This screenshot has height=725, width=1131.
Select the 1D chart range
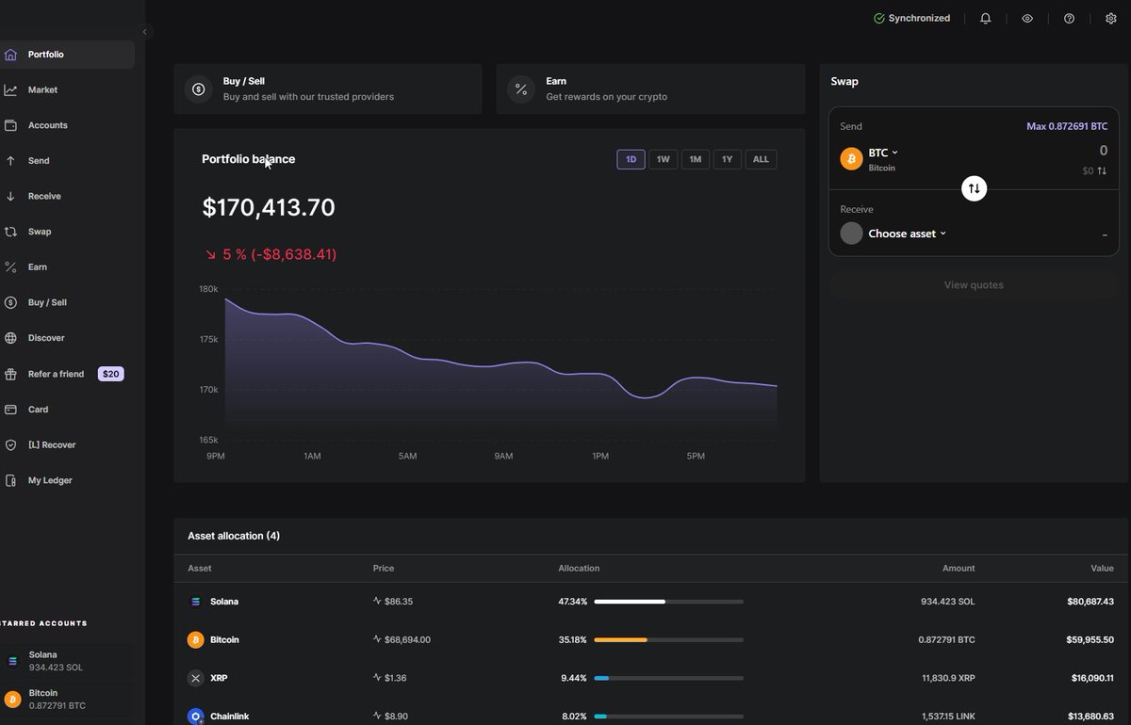click(631, 159)
